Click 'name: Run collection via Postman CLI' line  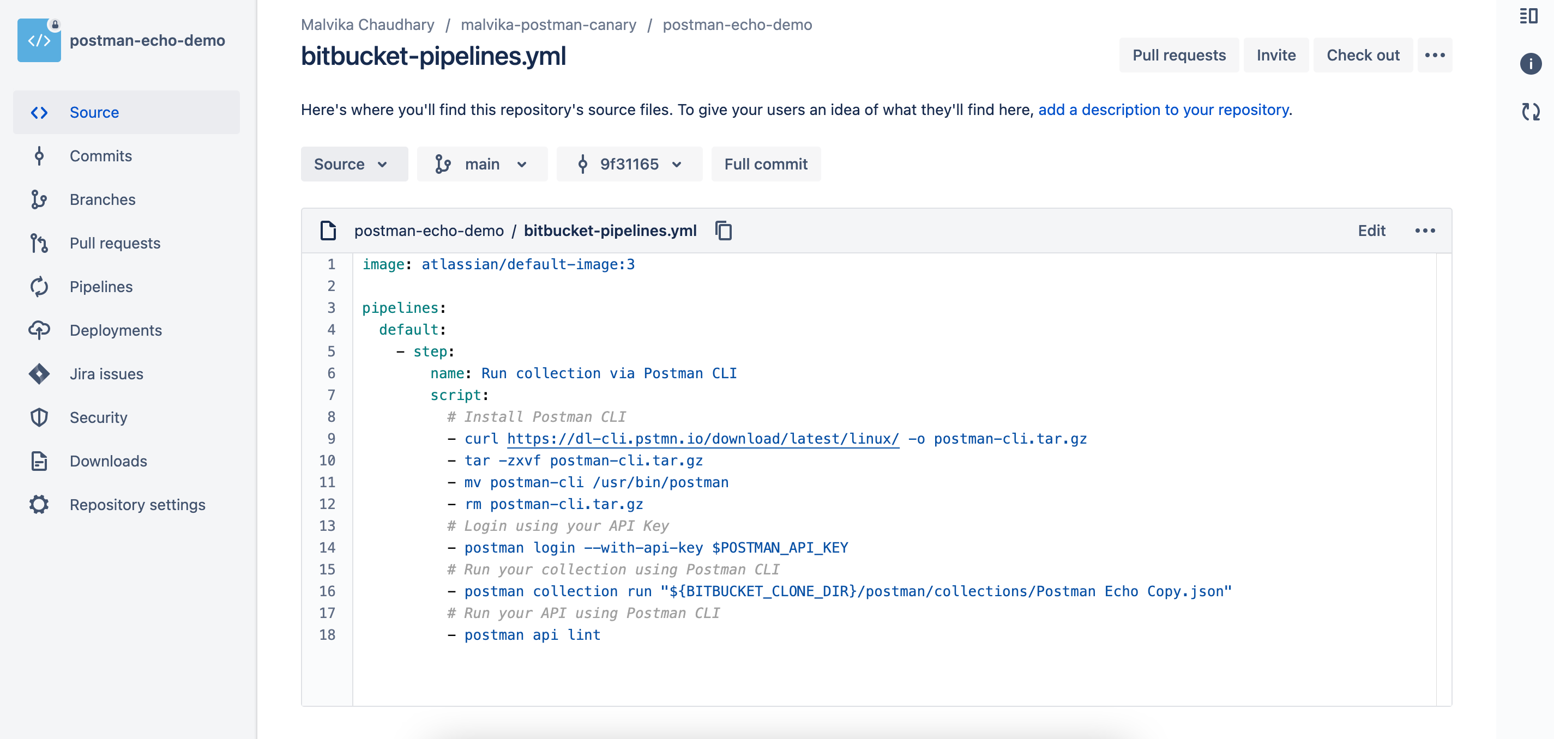click(x=583, y=374)
